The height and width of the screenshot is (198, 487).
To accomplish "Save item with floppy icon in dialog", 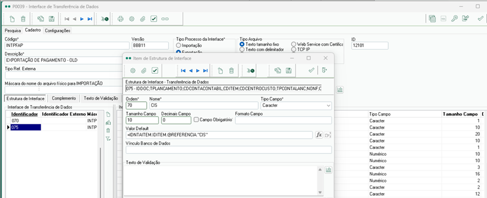I will click(x=289, y=70).
